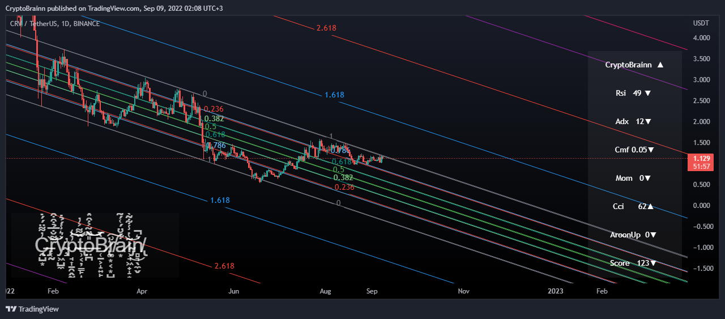Click the Aug label on time axis
Image resolution: width=725 pixels, height=319 pixels.
click(x=326, y=291)
